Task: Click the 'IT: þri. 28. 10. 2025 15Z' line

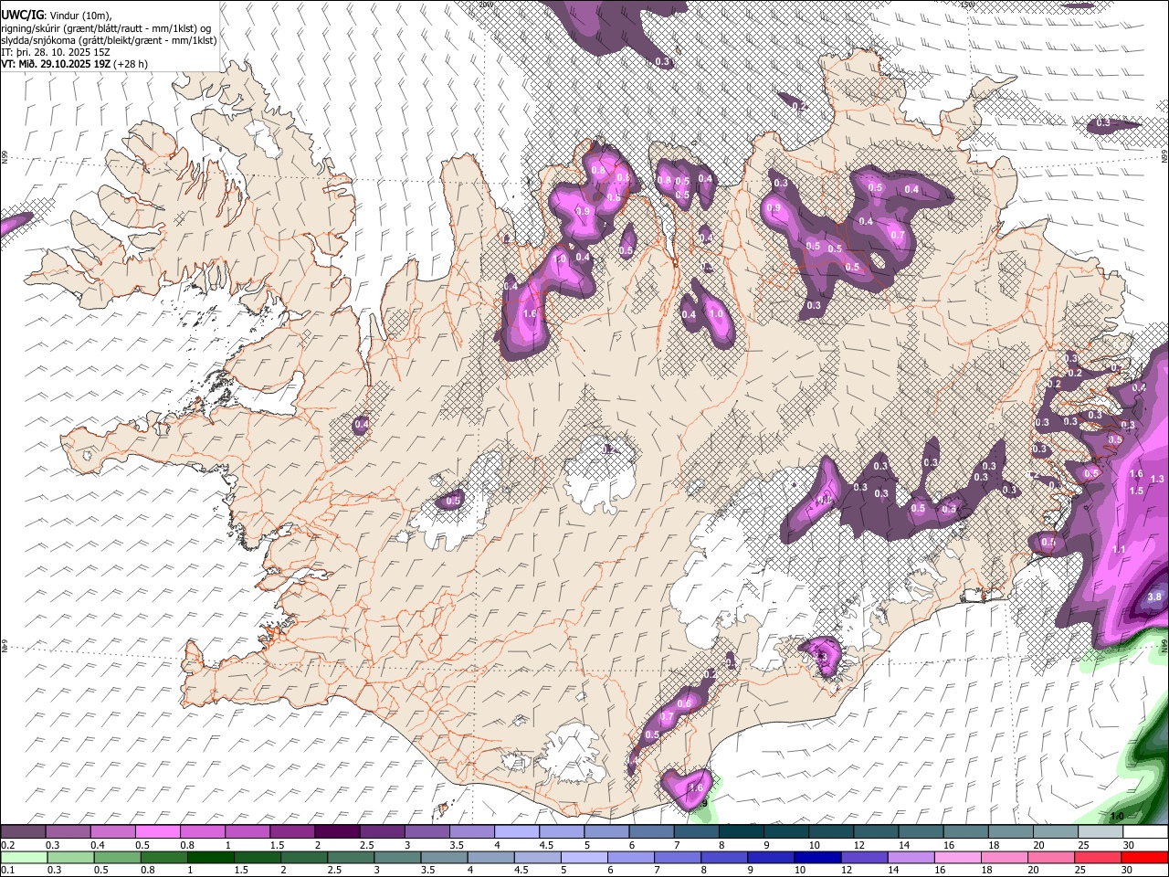Action: tap(56, 52)
